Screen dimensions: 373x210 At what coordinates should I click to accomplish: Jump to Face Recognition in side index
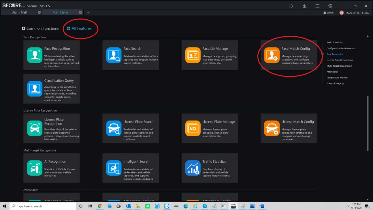coord(335,54)
